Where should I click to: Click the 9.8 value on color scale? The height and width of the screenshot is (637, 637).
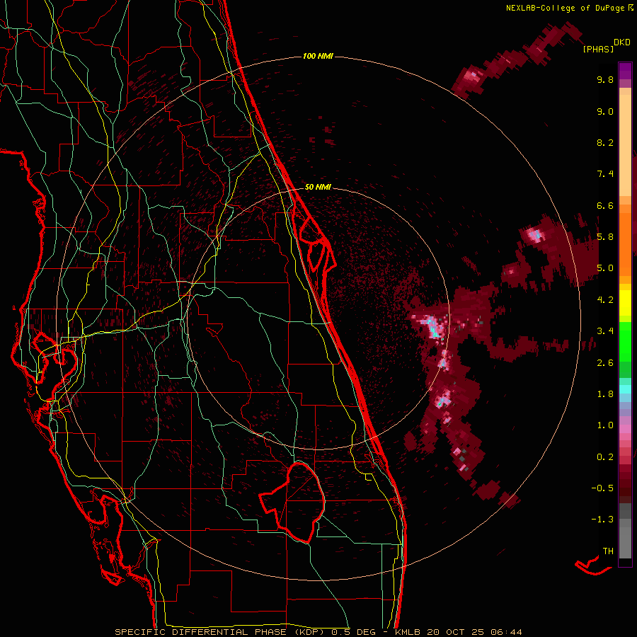pos(605,79)
